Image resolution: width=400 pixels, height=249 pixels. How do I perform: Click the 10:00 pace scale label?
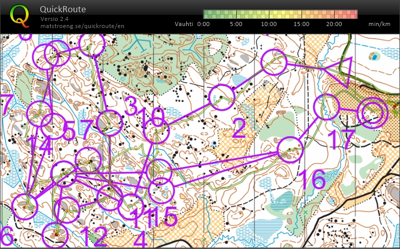pos(268,24)
